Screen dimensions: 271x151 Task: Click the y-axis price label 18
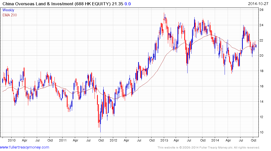(261, 71)
